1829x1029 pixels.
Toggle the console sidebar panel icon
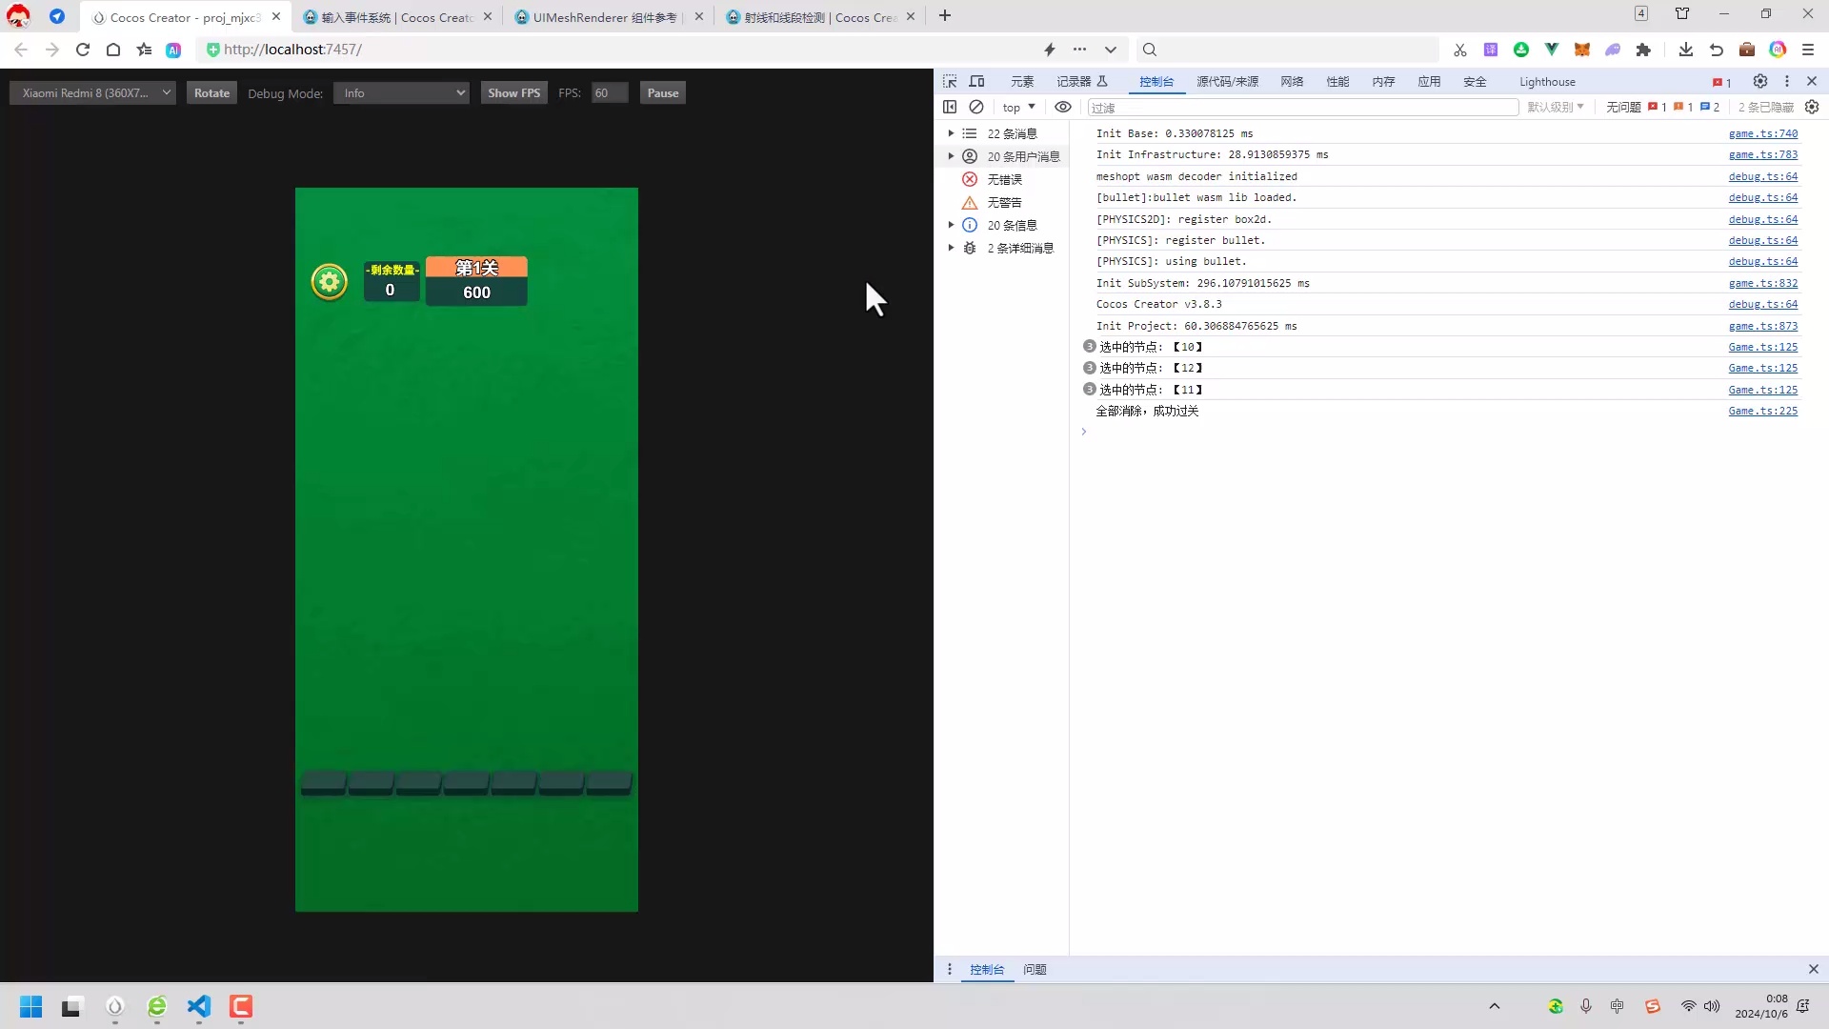tap(950, 107)
